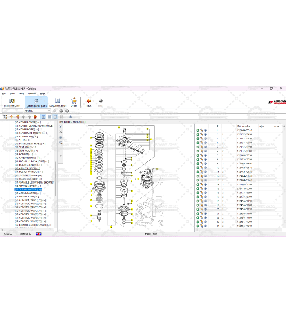
Task: Add part 172A64-73310 to cart
Action: click(201, 130)
